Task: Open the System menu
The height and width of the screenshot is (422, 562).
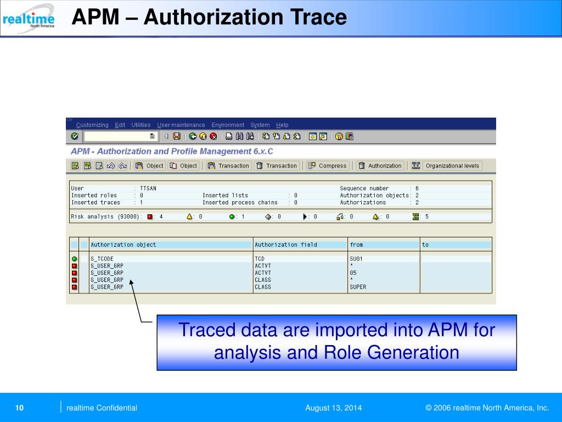Action: click(260, 125)
